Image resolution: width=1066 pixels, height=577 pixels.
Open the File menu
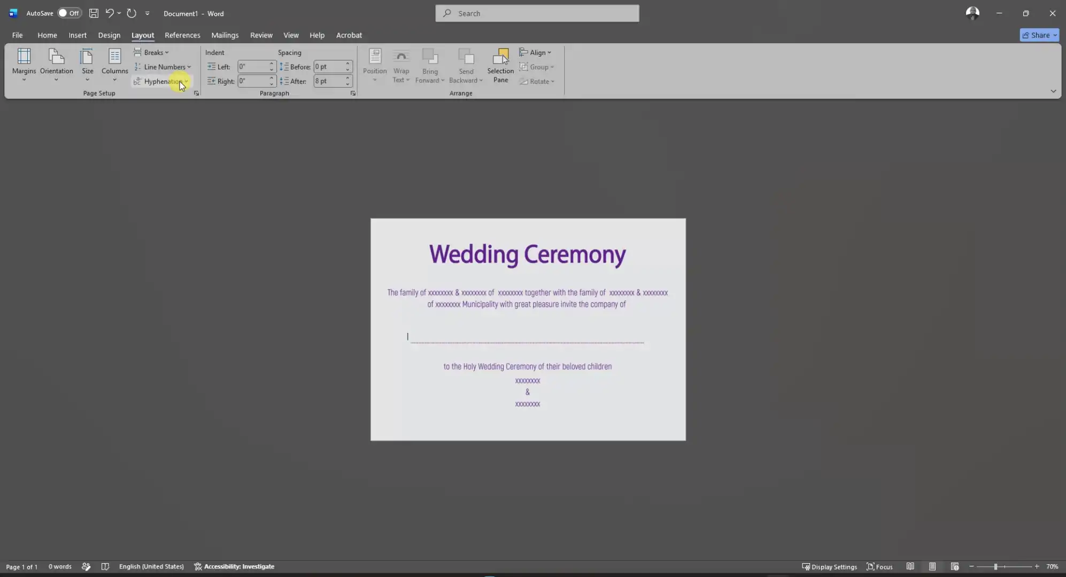[17, 35]
